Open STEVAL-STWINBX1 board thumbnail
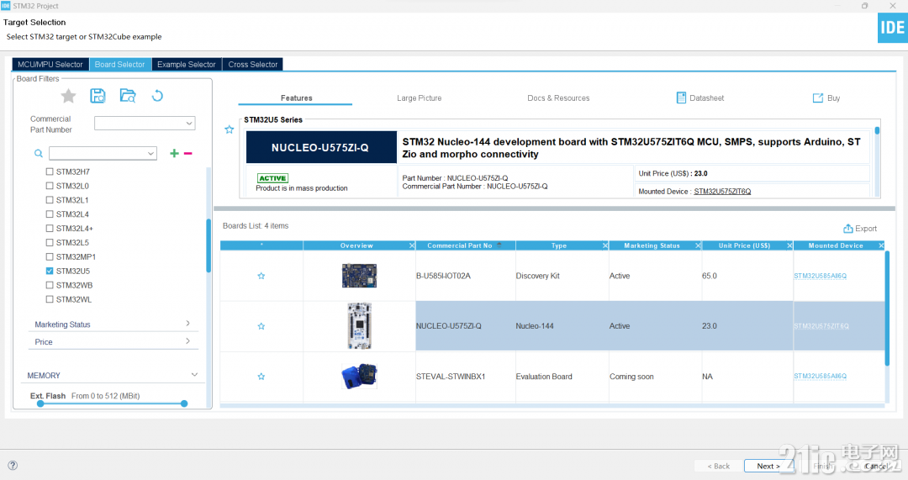Viewport: 908px width, 480px height. click(359, 377)
